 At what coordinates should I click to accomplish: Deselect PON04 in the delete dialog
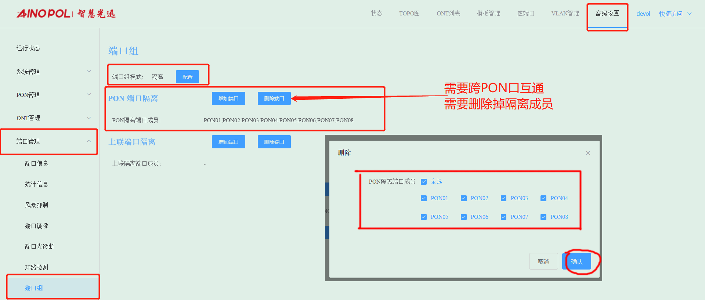coord(543,198)
